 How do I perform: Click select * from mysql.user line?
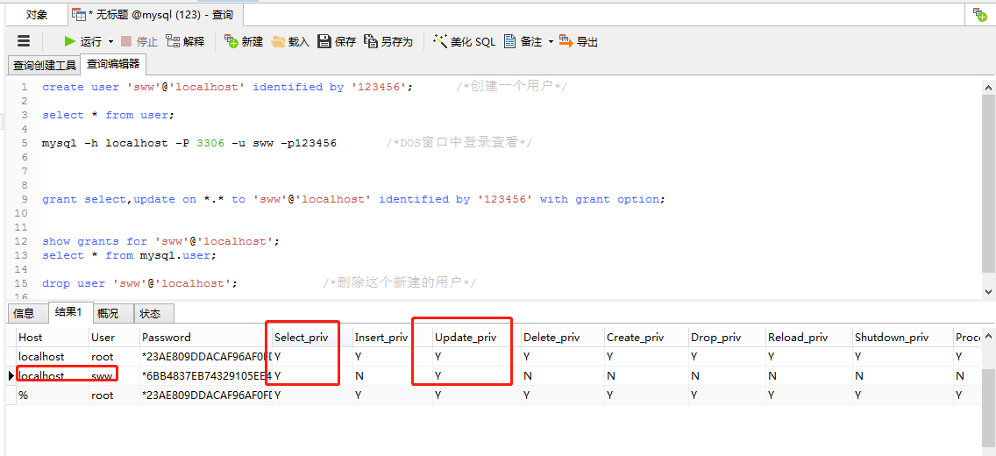[130, 255]
